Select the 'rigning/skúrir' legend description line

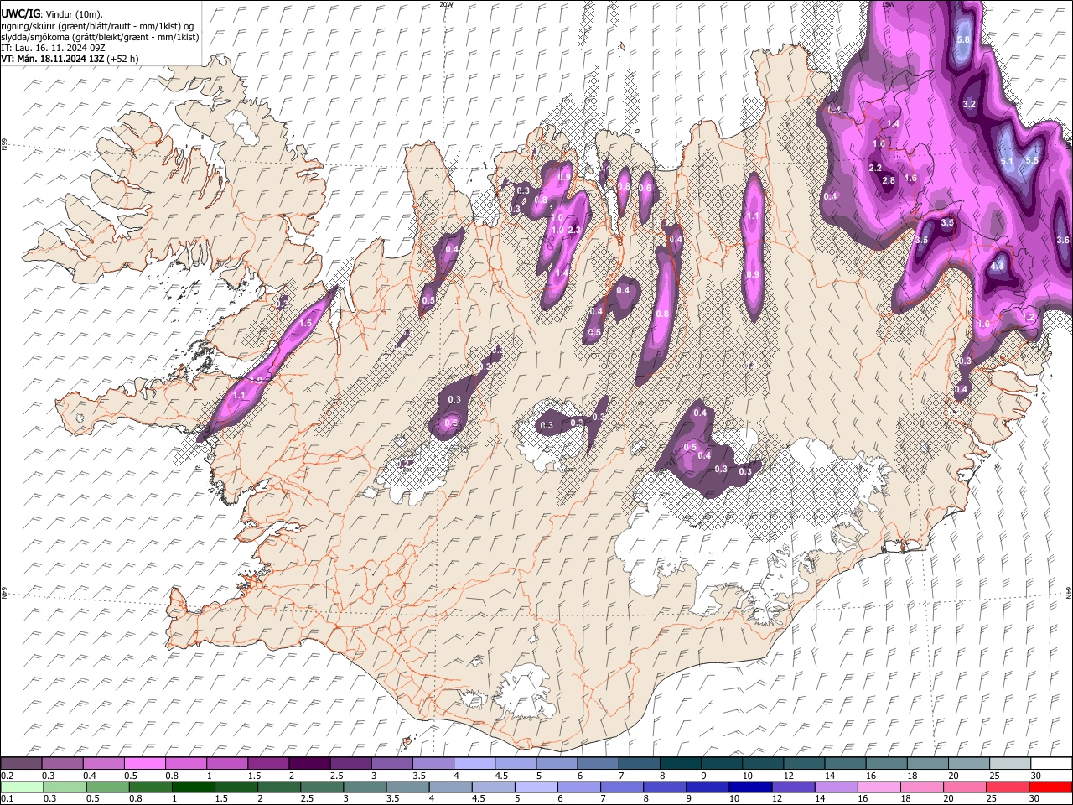click(x=97, y=26)
